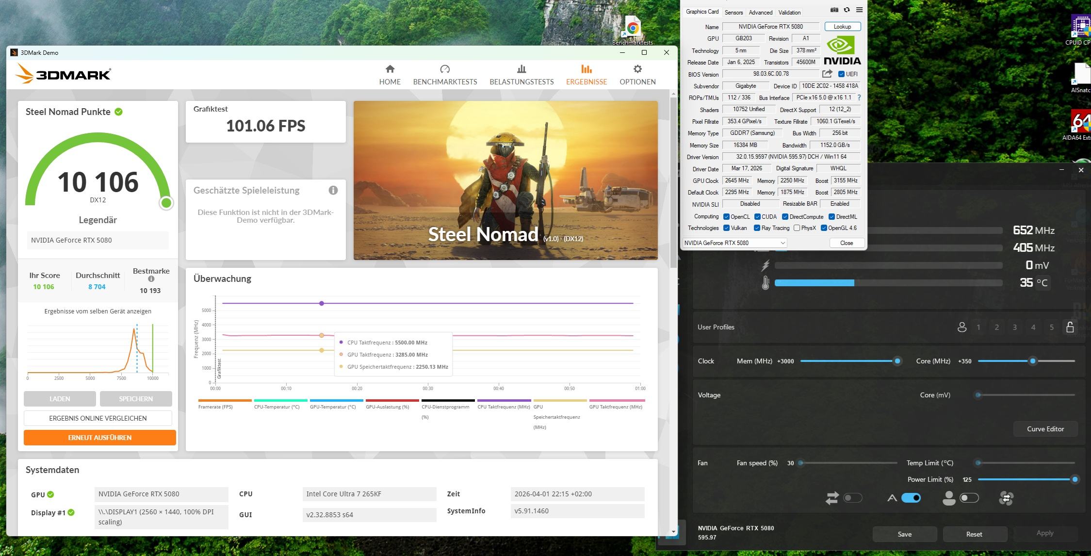Open the Curve Editor
1091x556 pixels.
1045,429
